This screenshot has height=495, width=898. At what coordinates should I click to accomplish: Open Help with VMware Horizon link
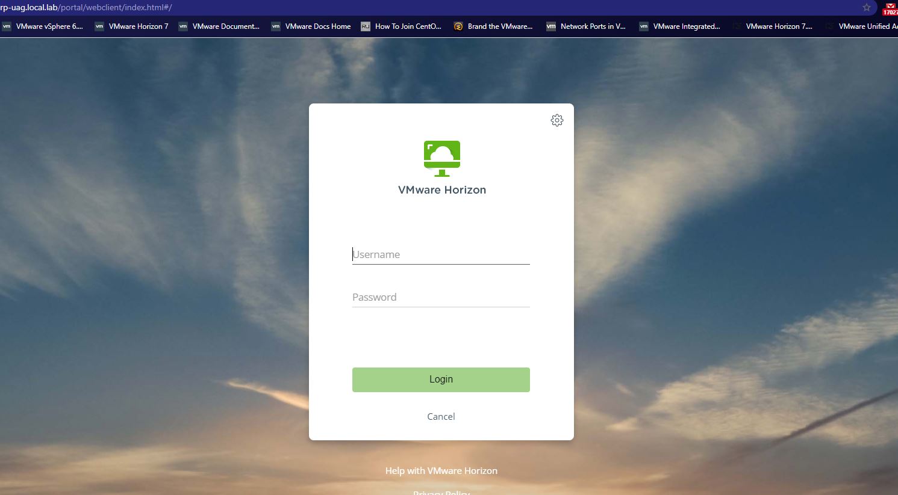[441, 471]
